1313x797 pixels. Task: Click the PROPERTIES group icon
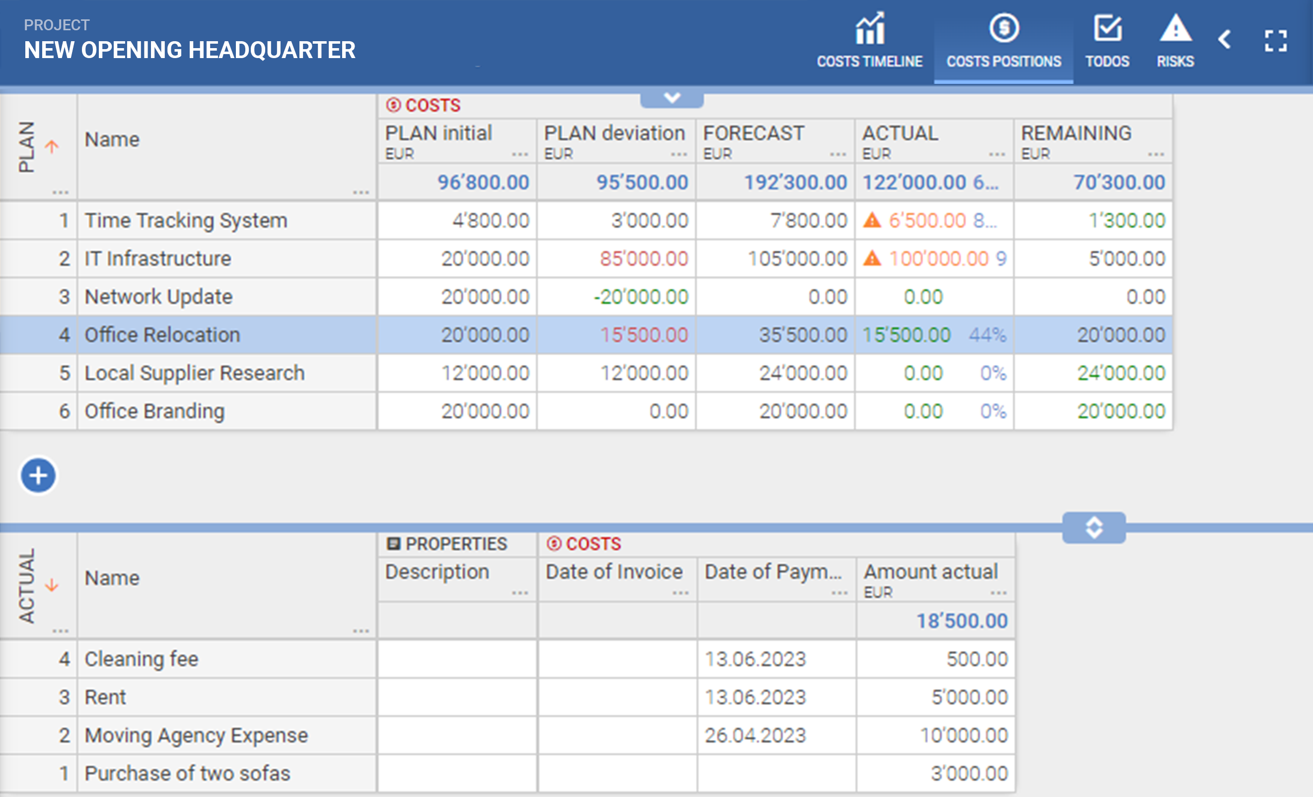pyautogui.click(x=393, y=543)
